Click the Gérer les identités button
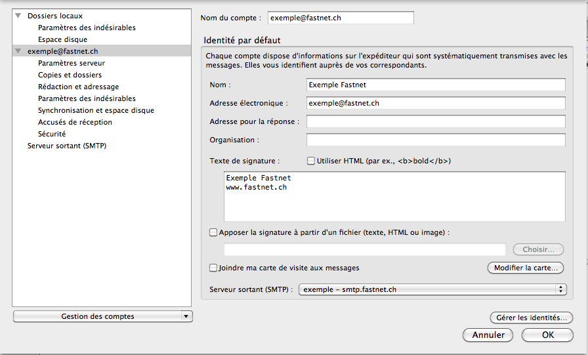Screen dimensions: 588x355 (x=531, y=318)
